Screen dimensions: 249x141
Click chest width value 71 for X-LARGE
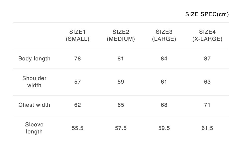pos(207,105)
